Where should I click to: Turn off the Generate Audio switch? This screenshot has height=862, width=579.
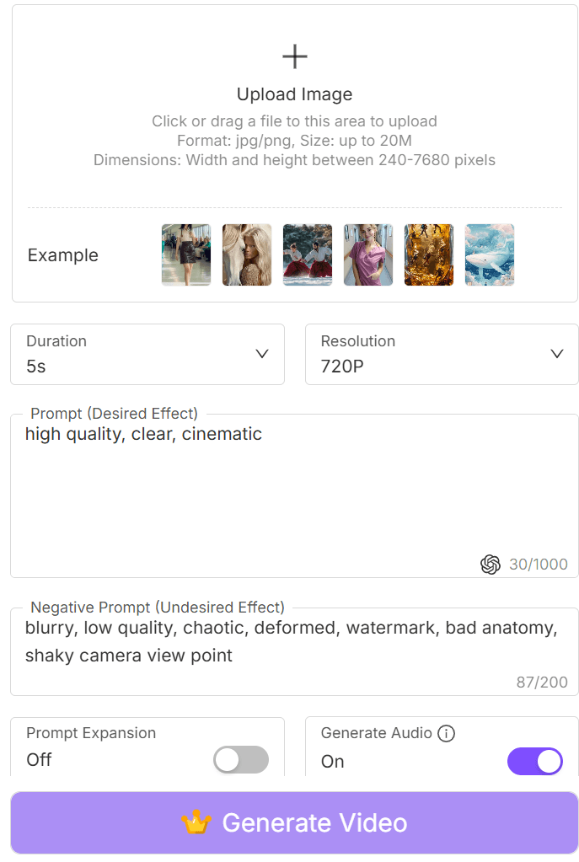coord(535,761)
